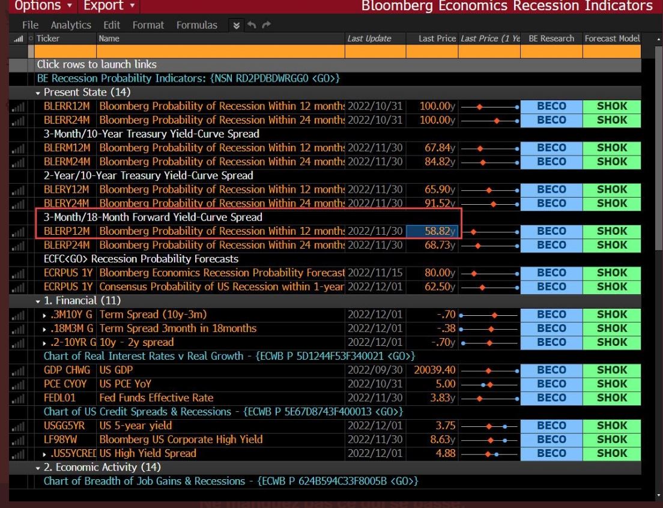
Task: Select ticker BLERY24M
Action: coord(67,204)
